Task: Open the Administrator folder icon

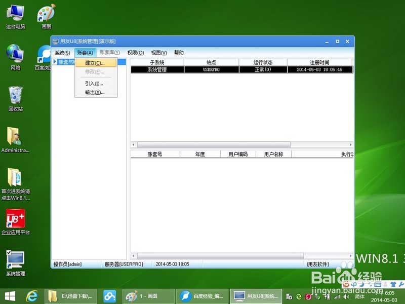Action: (x=16, y=140)
